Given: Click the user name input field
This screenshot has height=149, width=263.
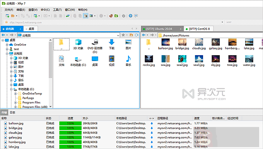Looking at the screenshot, I should [244, 22].
